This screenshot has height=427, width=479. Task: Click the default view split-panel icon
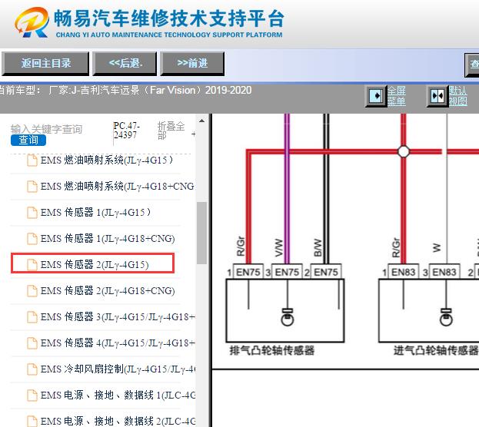[437, 96]
